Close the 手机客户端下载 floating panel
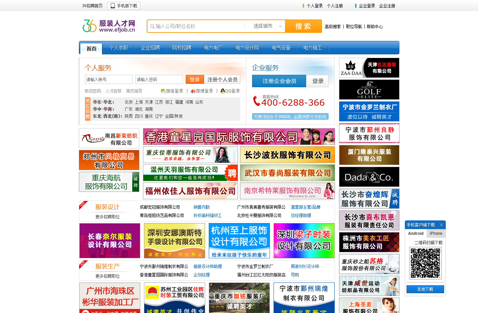 441,225
